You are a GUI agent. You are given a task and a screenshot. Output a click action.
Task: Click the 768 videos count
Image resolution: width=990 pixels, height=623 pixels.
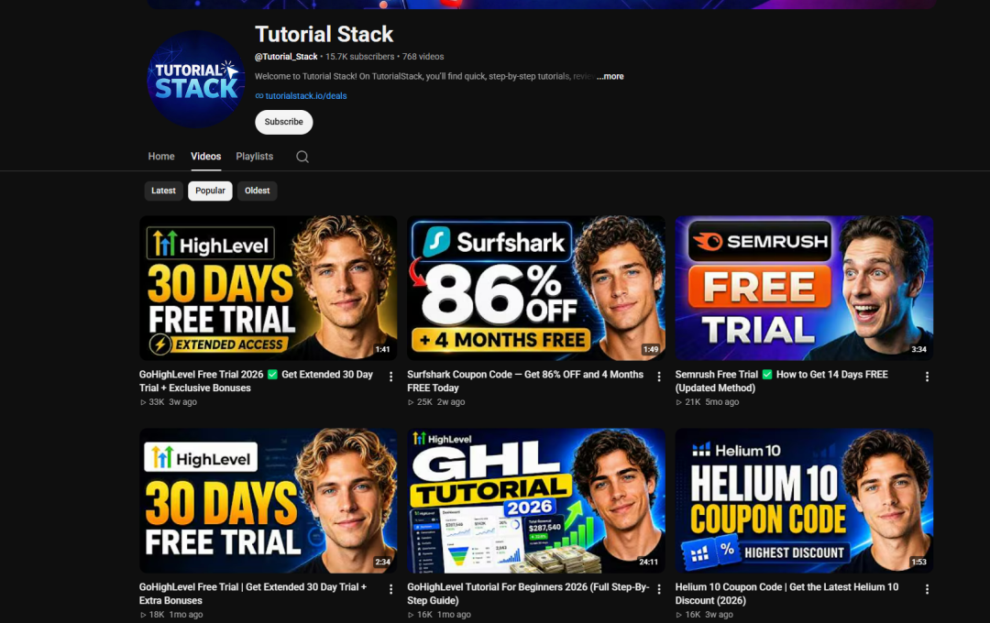423,57
